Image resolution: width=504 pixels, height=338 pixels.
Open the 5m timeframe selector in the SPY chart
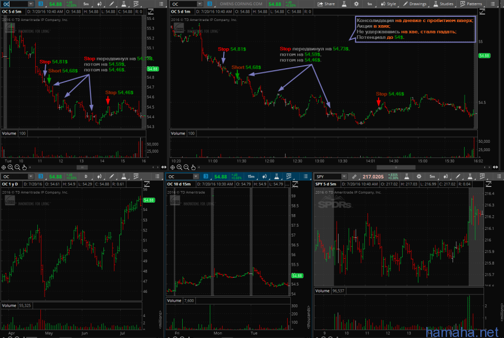pos(432,176)
